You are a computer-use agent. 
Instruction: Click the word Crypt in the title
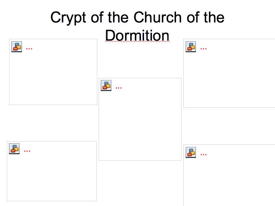[68, 18]
